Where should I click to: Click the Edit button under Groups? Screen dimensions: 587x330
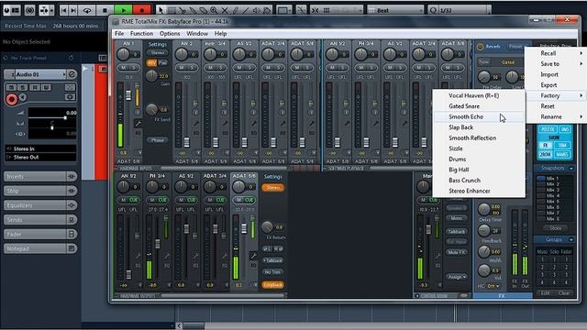(x=545, y=293)
